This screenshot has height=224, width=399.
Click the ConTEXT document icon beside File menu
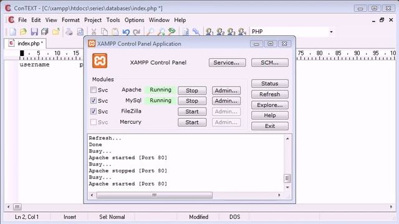[11, 20]
